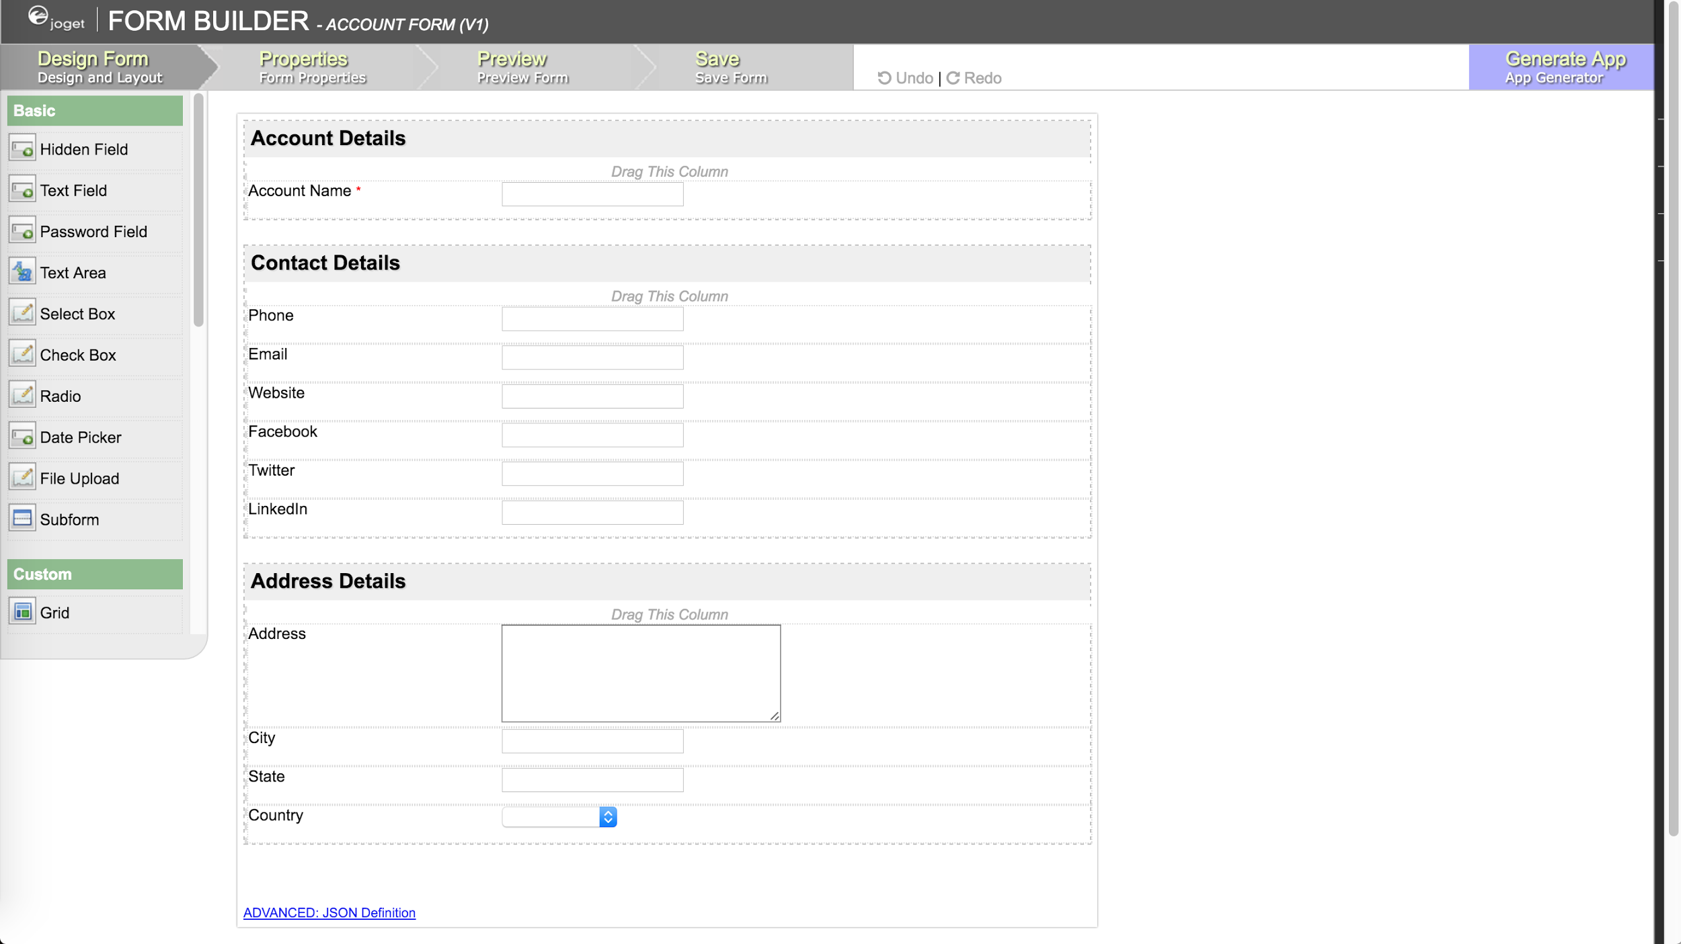Click the Text Area palette icon
This screenshot has width=1681, height=944.
[22, 272]
